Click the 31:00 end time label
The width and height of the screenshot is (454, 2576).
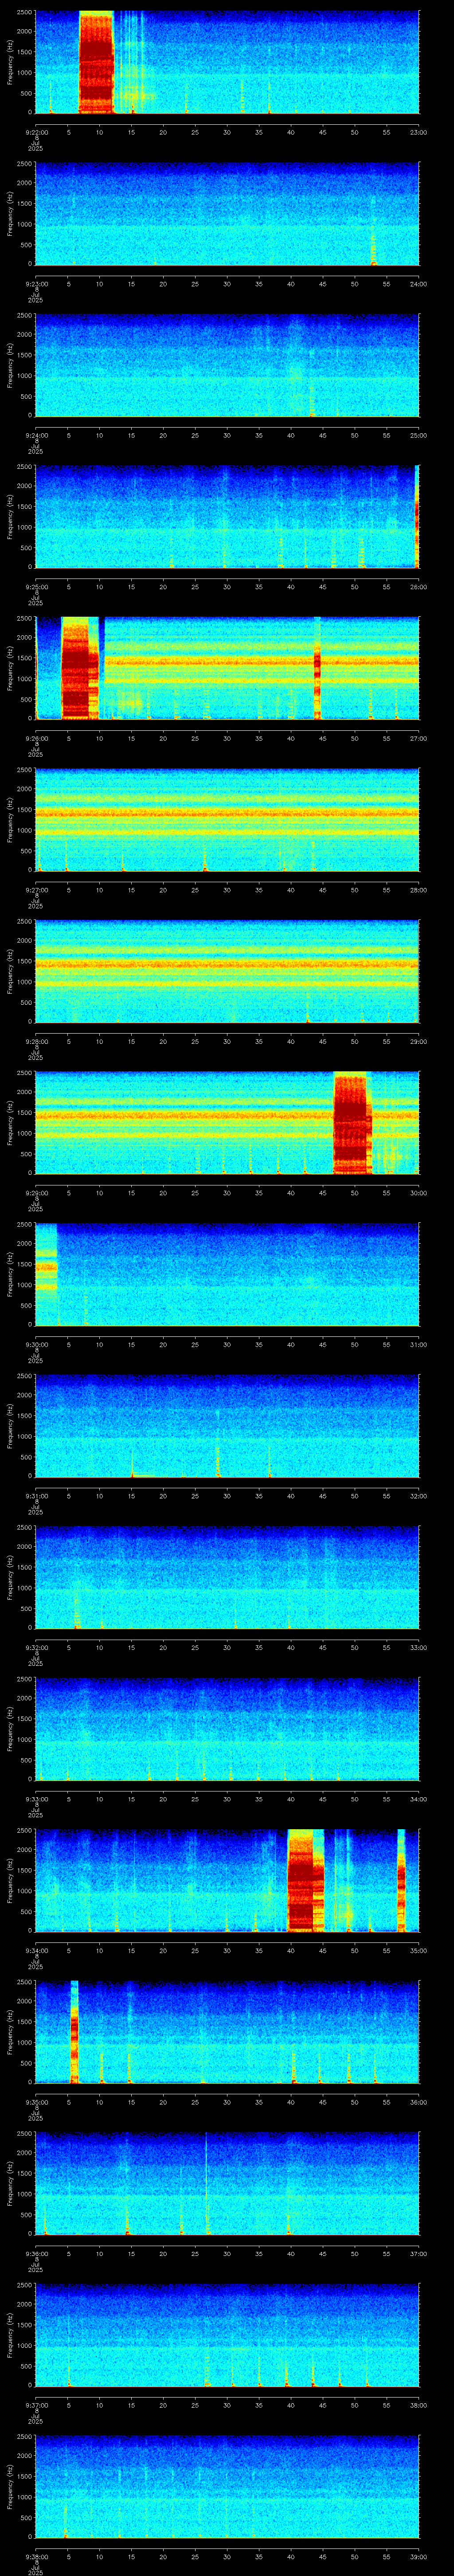418,1344
